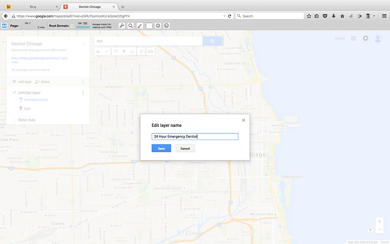Image resolution: width=390 pixels, height=244 pixels.
Task: Open the Firefox hamburger menu
Action: tap(384, 16)
